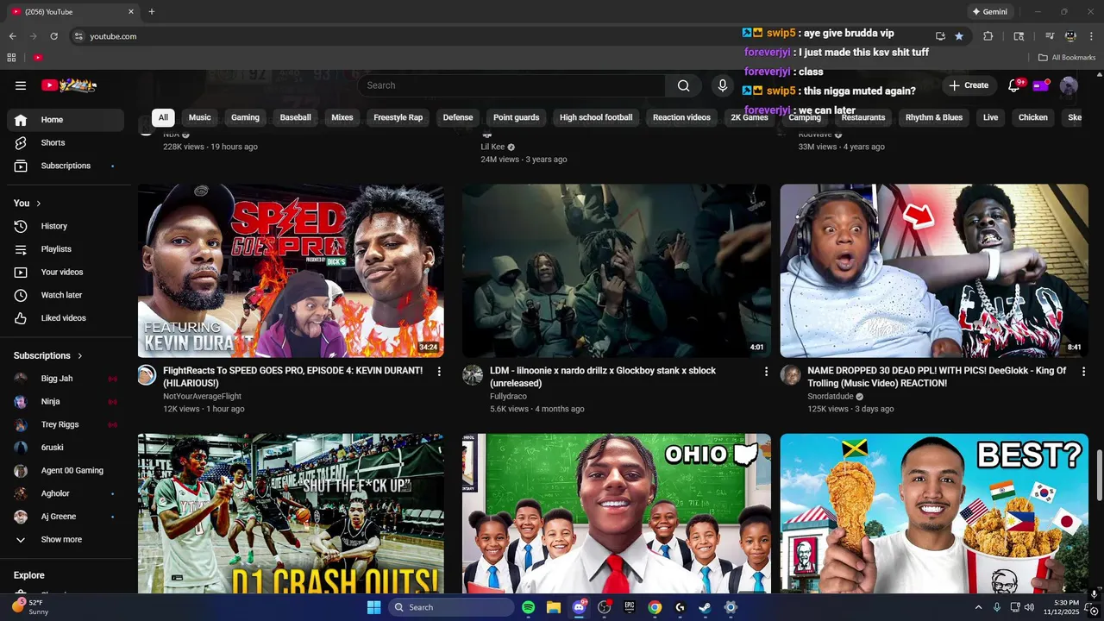Expand the Subscriptions section chevron
1104x621 pixels.
pyautogui.click(x=80, y=355)
